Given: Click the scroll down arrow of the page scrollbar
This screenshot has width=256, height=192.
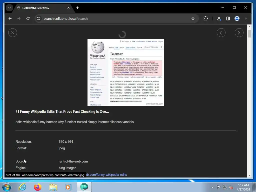Looking at the screenshot, I should point(249,175).
